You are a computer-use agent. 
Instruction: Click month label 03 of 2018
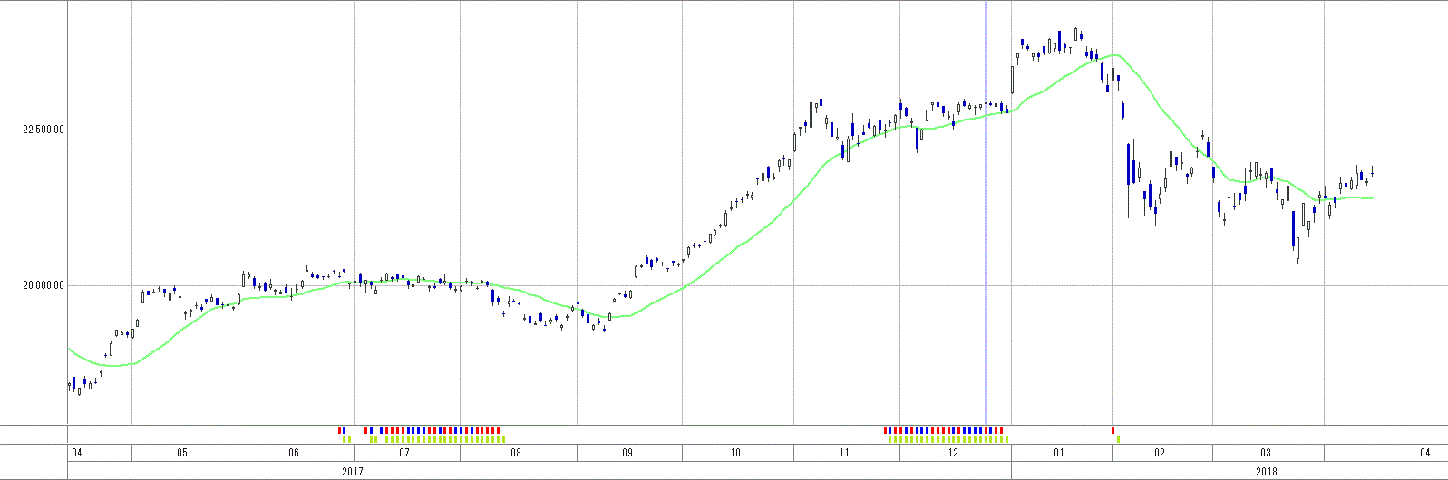[x=1266, y=453]
